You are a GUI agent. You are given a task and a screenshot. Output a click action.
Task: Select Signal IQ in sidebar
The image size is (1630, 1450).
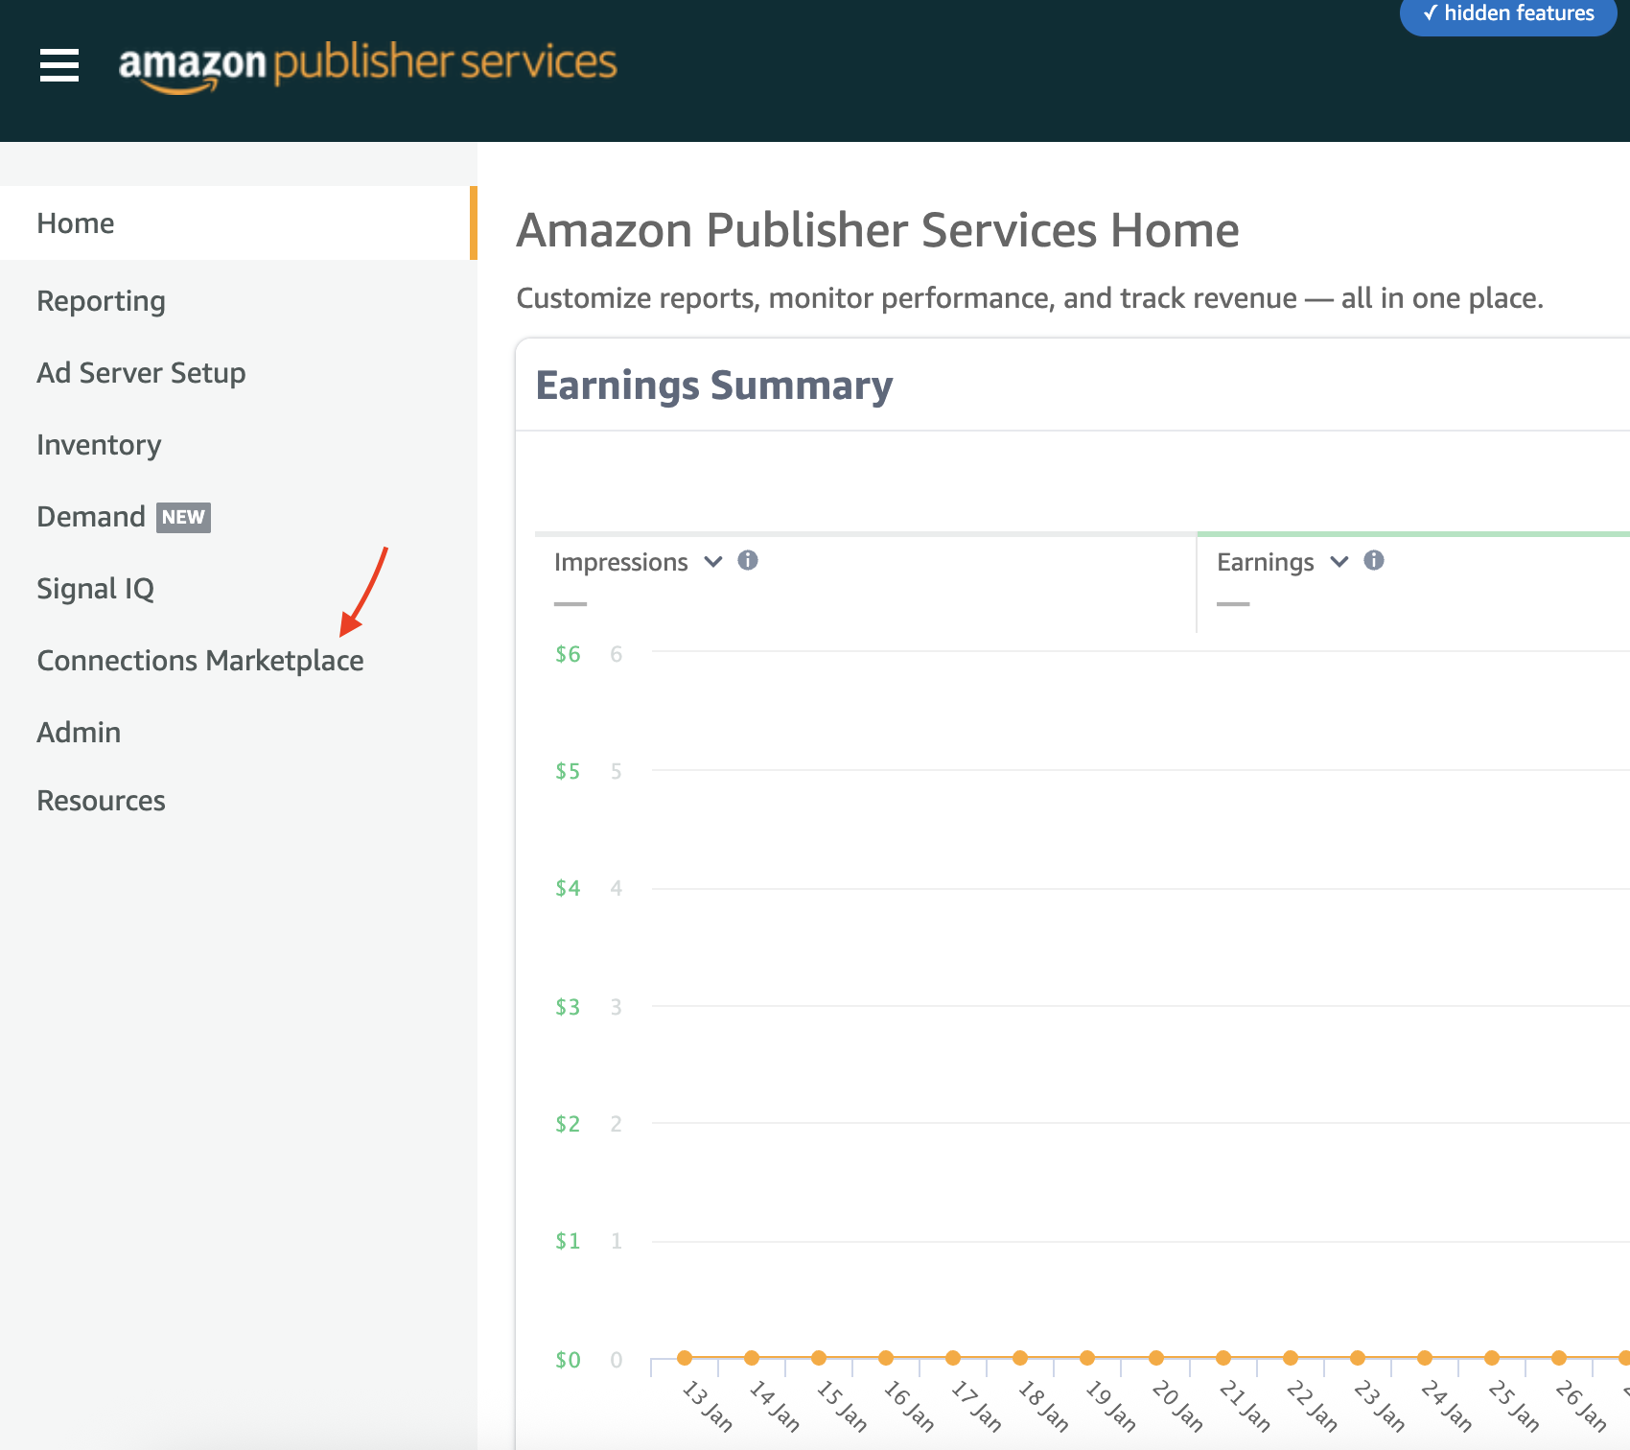click(95, 589)
